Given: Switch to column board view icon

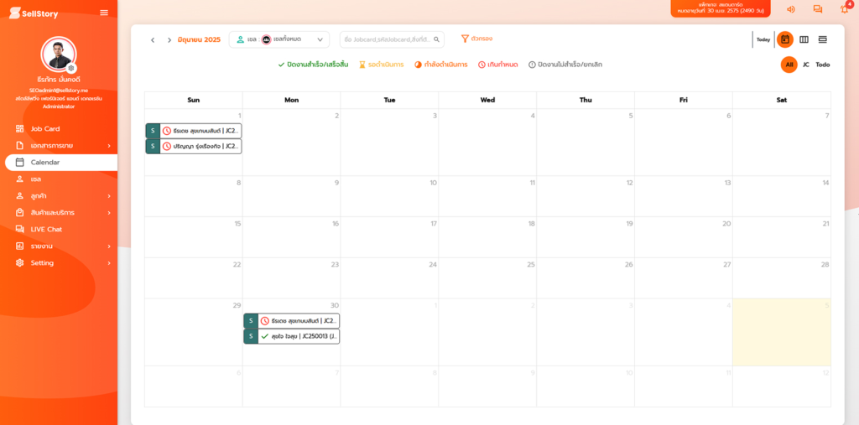Looking at the screenshot, I should [804, 39].
